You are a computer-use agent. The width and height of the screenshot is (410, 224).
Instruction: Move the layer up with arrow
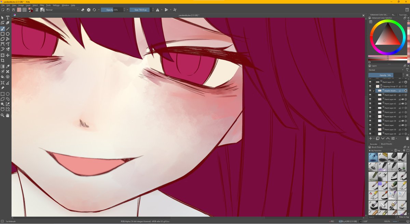[388, 138]
